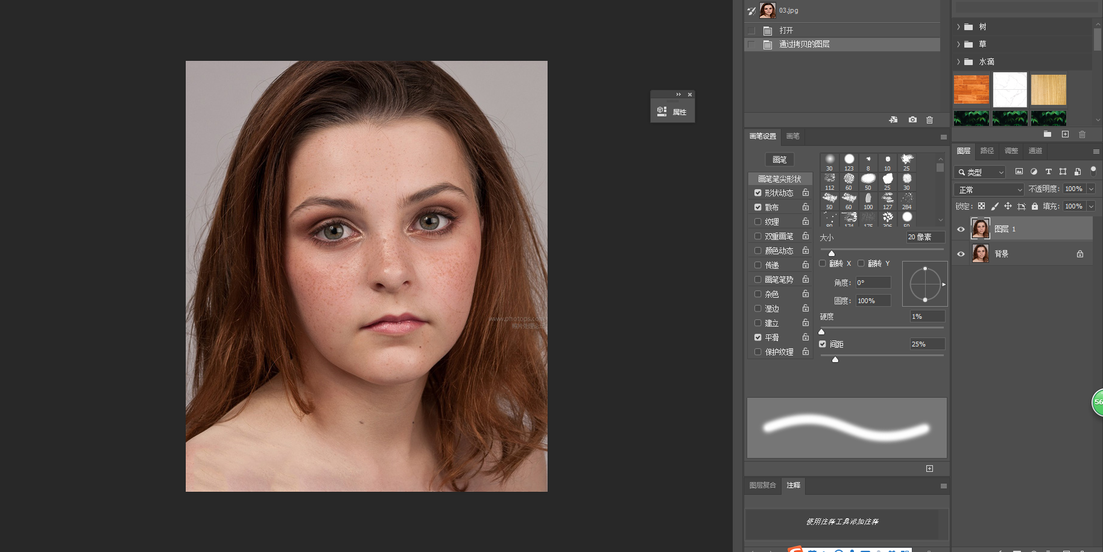
Task: Toggle the 间距 spacing checkbox
Action: (823, 344)
